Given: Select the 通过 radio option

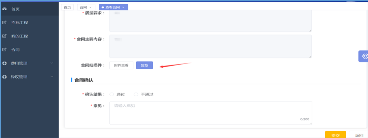Looking at the screenshot, I should click(112, 94).
